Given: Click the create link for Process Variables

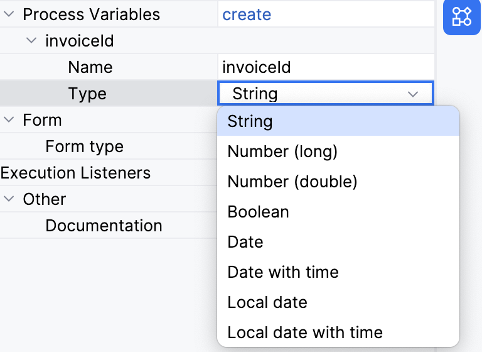Looking at the screenshot, I should (247, 14).
